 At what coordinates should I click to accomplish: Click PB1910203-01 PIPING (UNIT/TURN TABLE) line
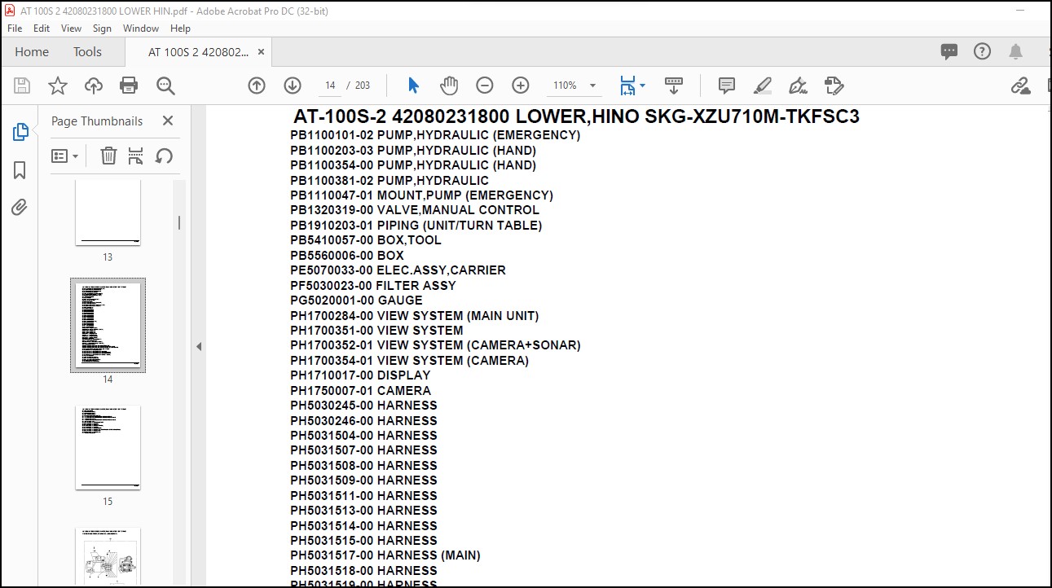416,226
